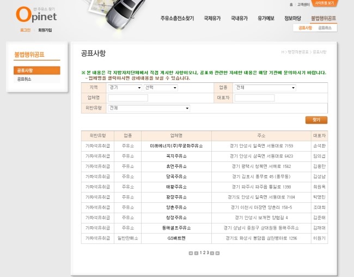Viewport: 354px width, 277px height.
Task: Open 복지주유소 details
Action: [176, 156]
